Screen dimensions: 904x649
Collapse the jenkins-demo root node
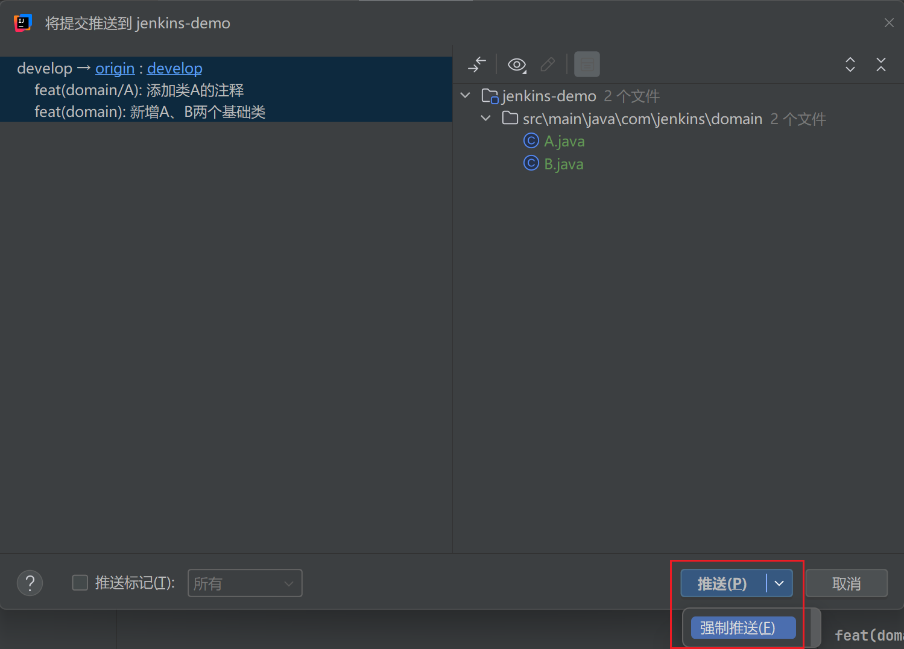pyautogui.click(x=466, y=96)
